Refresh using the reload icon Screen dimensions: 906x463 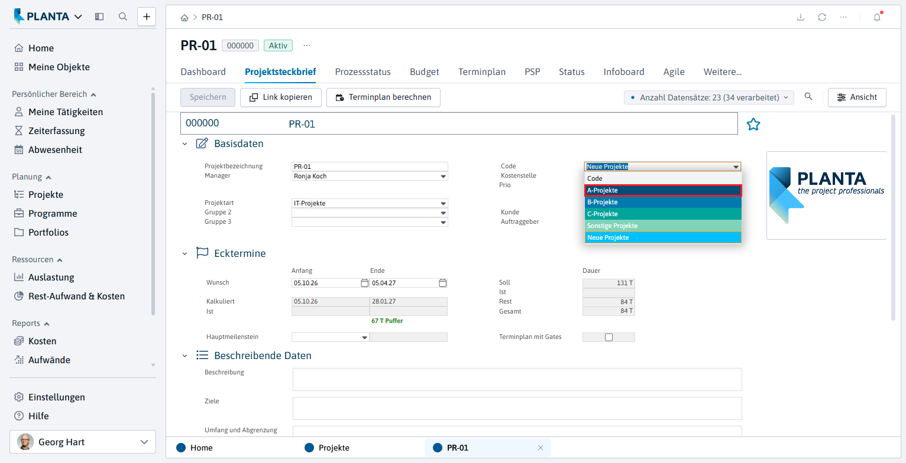click(822, 17)
